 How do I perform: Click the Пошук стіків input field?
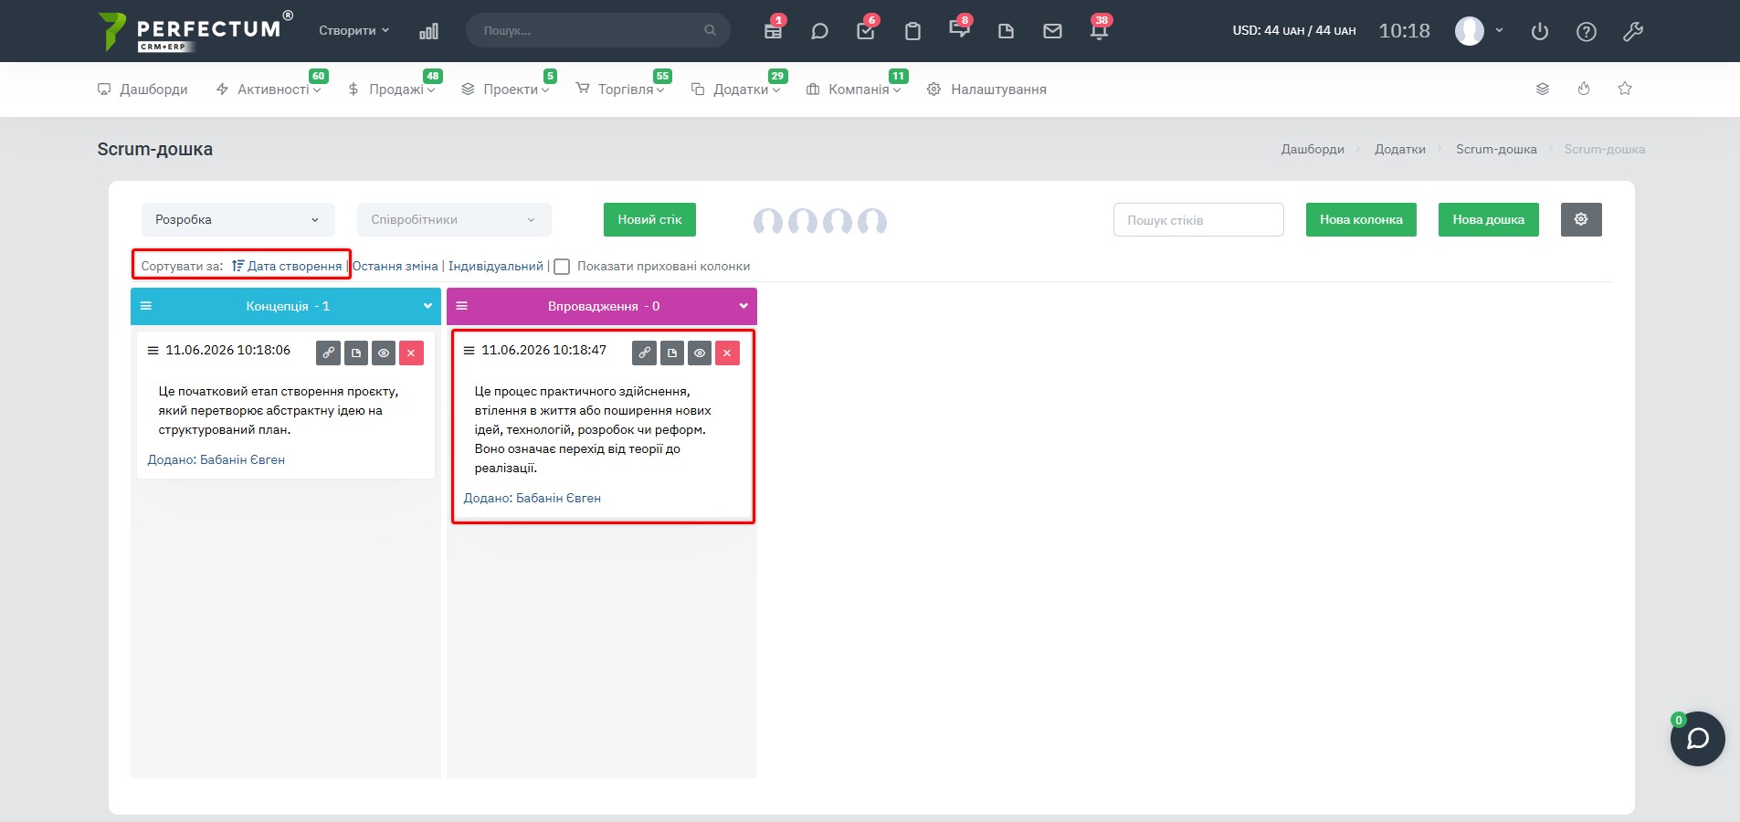[x=1198, y=219]
